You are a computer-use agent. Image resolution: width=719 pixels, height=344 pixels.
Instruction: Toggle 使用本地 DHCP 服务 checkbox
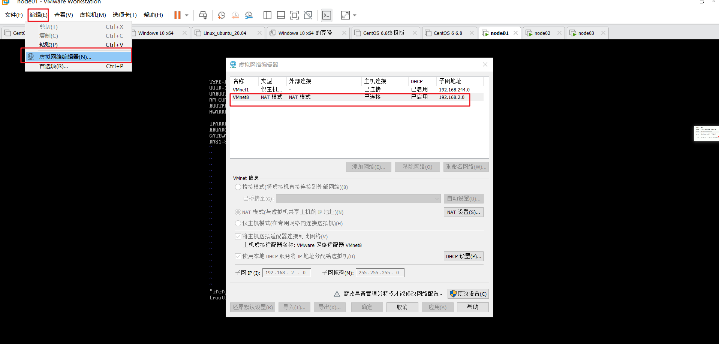click(x=238, y=256)
